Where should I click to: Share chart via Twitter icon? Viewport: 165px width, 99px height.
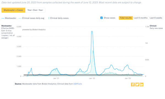pos(137,84)
